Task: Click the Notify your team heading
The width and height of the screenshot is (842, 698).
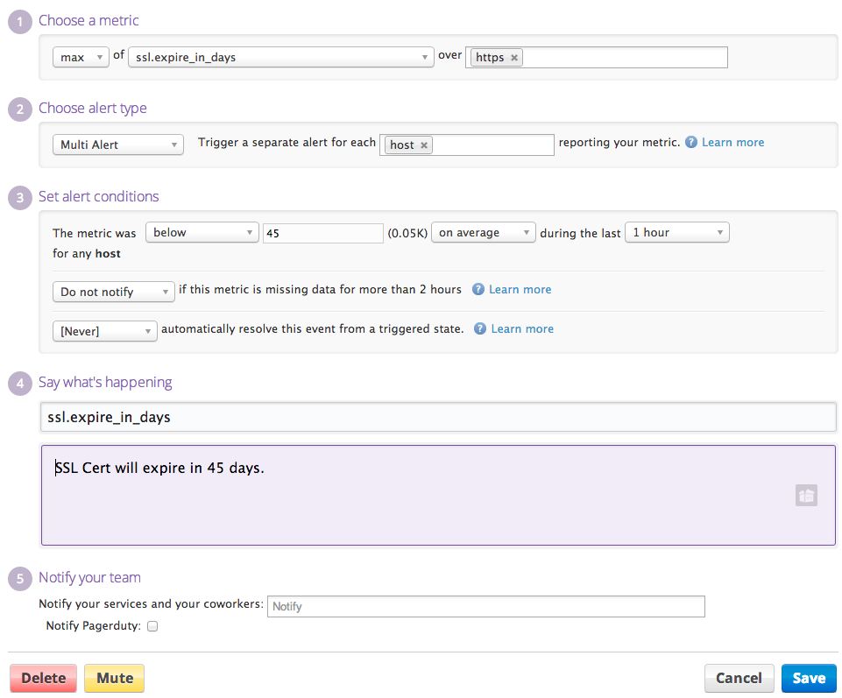Action: click(x=89, y=578)
